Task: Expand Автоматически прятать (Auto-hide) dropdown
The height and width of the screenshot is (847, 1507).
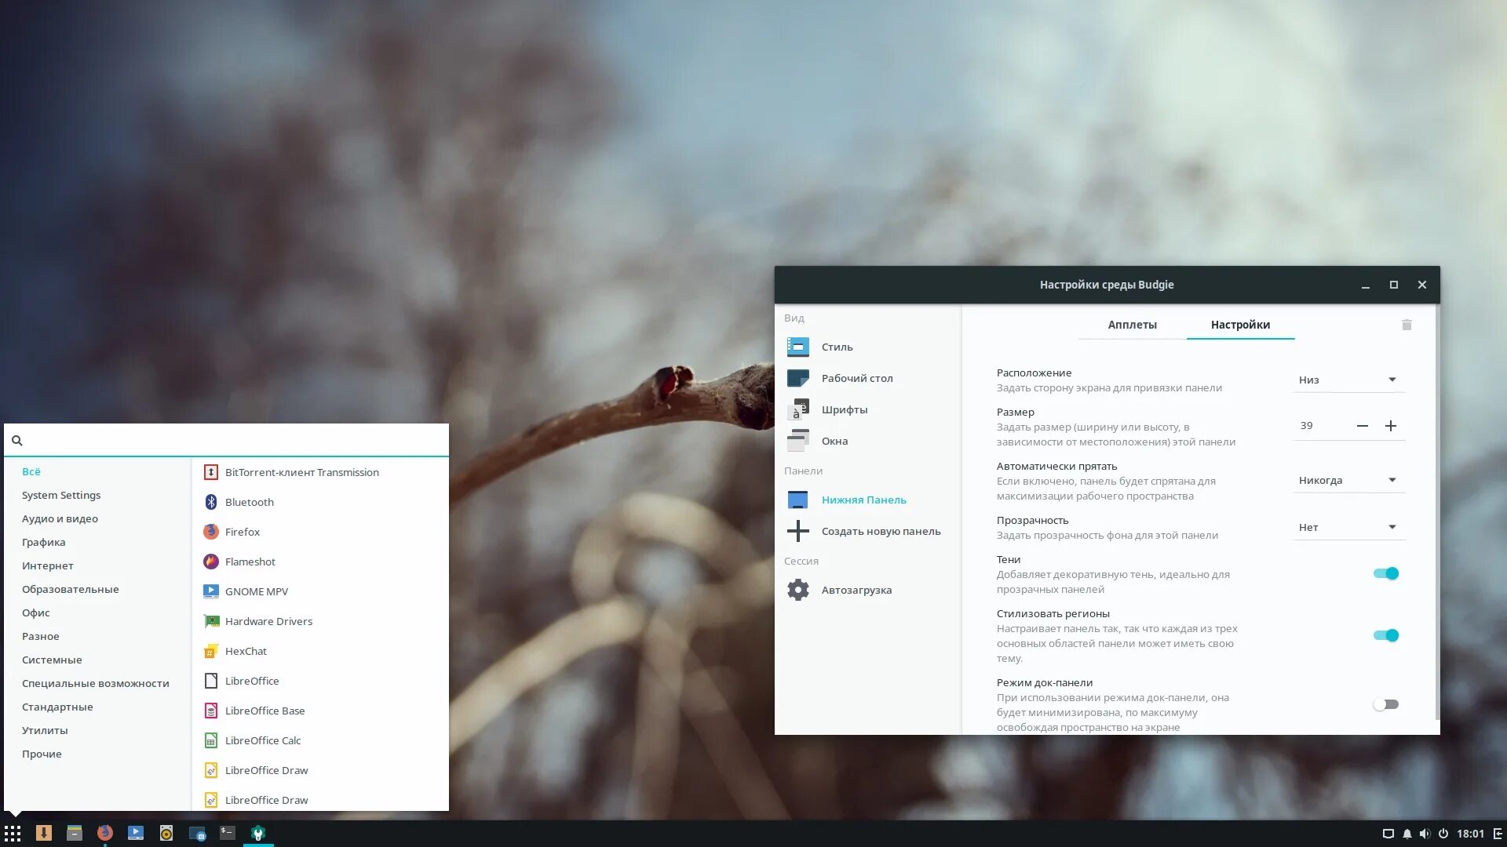Action: point(1345,479)
